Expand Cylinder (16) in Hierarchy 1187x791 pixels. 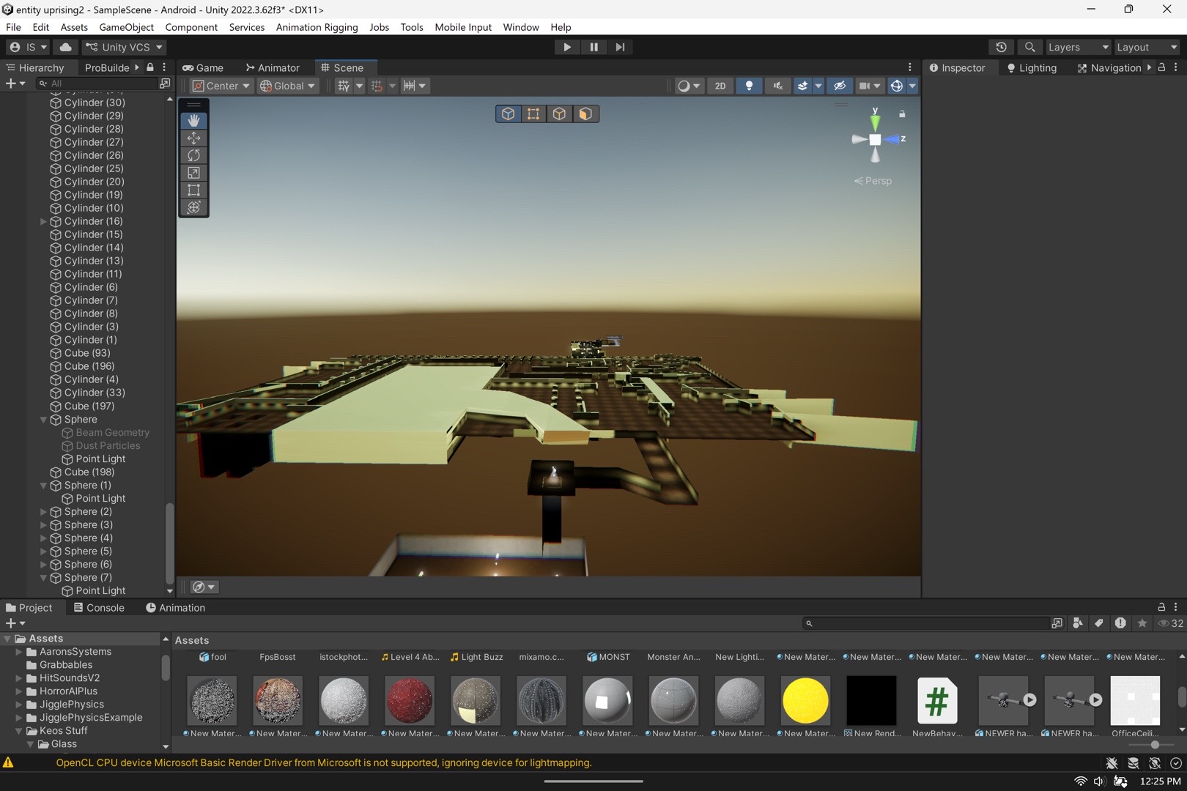pyautogui.click(x=43, y=221)
